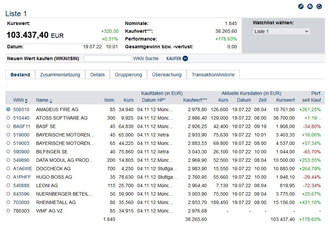Print the watchlist using the printer icon
The height and width of the screenshot is (227, 331).
[310, 6]
